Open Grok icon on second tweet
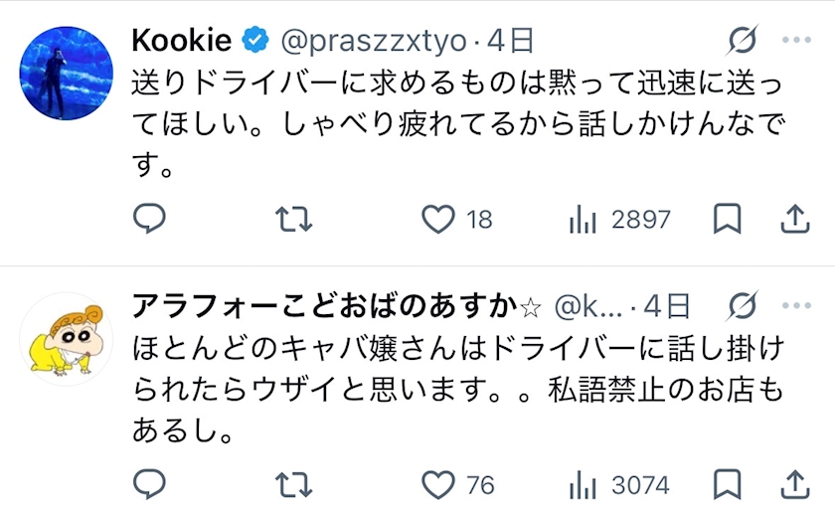The image size is (835, 511). 742,307
